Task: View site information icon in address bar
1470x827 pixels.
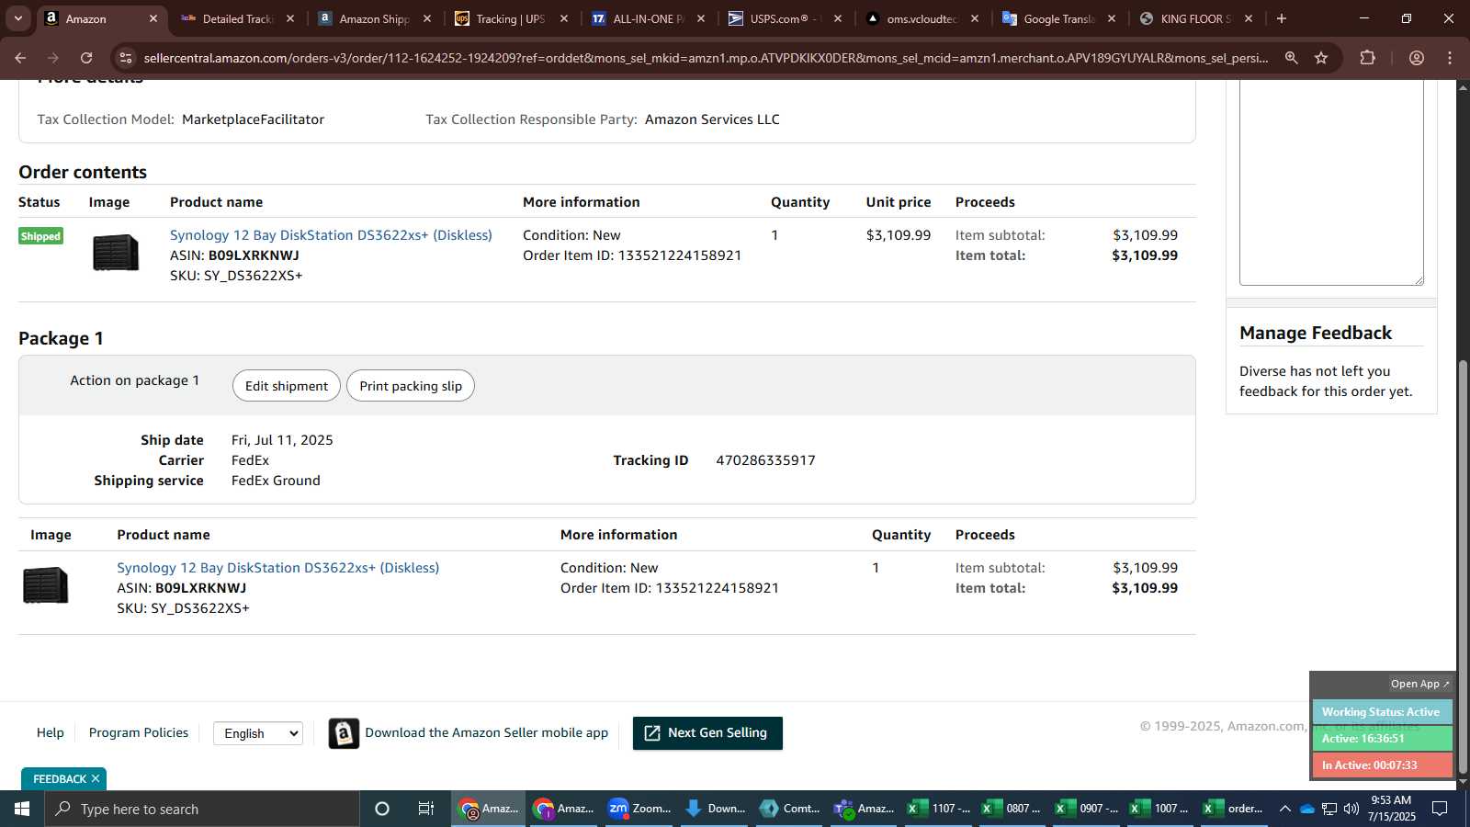Action: [x=126, y=58]
